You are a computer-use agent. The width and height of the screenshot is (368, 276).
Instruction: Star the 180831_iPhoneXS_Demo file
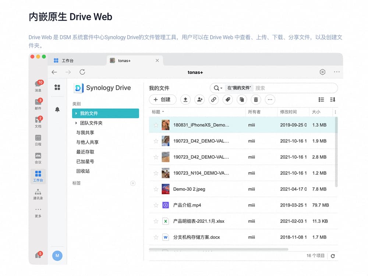point(156,125)
